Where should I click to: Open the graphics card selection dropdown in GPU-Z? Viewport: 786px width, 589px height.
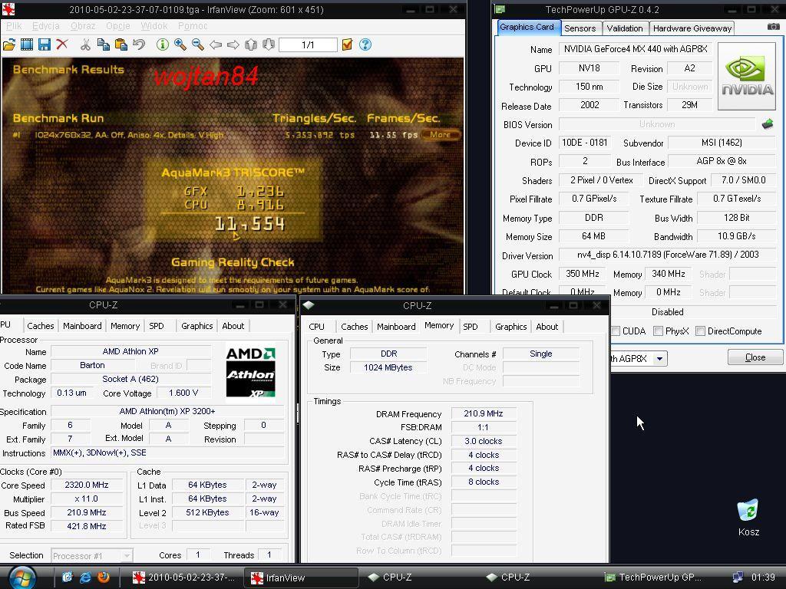(x=659, y=359)
